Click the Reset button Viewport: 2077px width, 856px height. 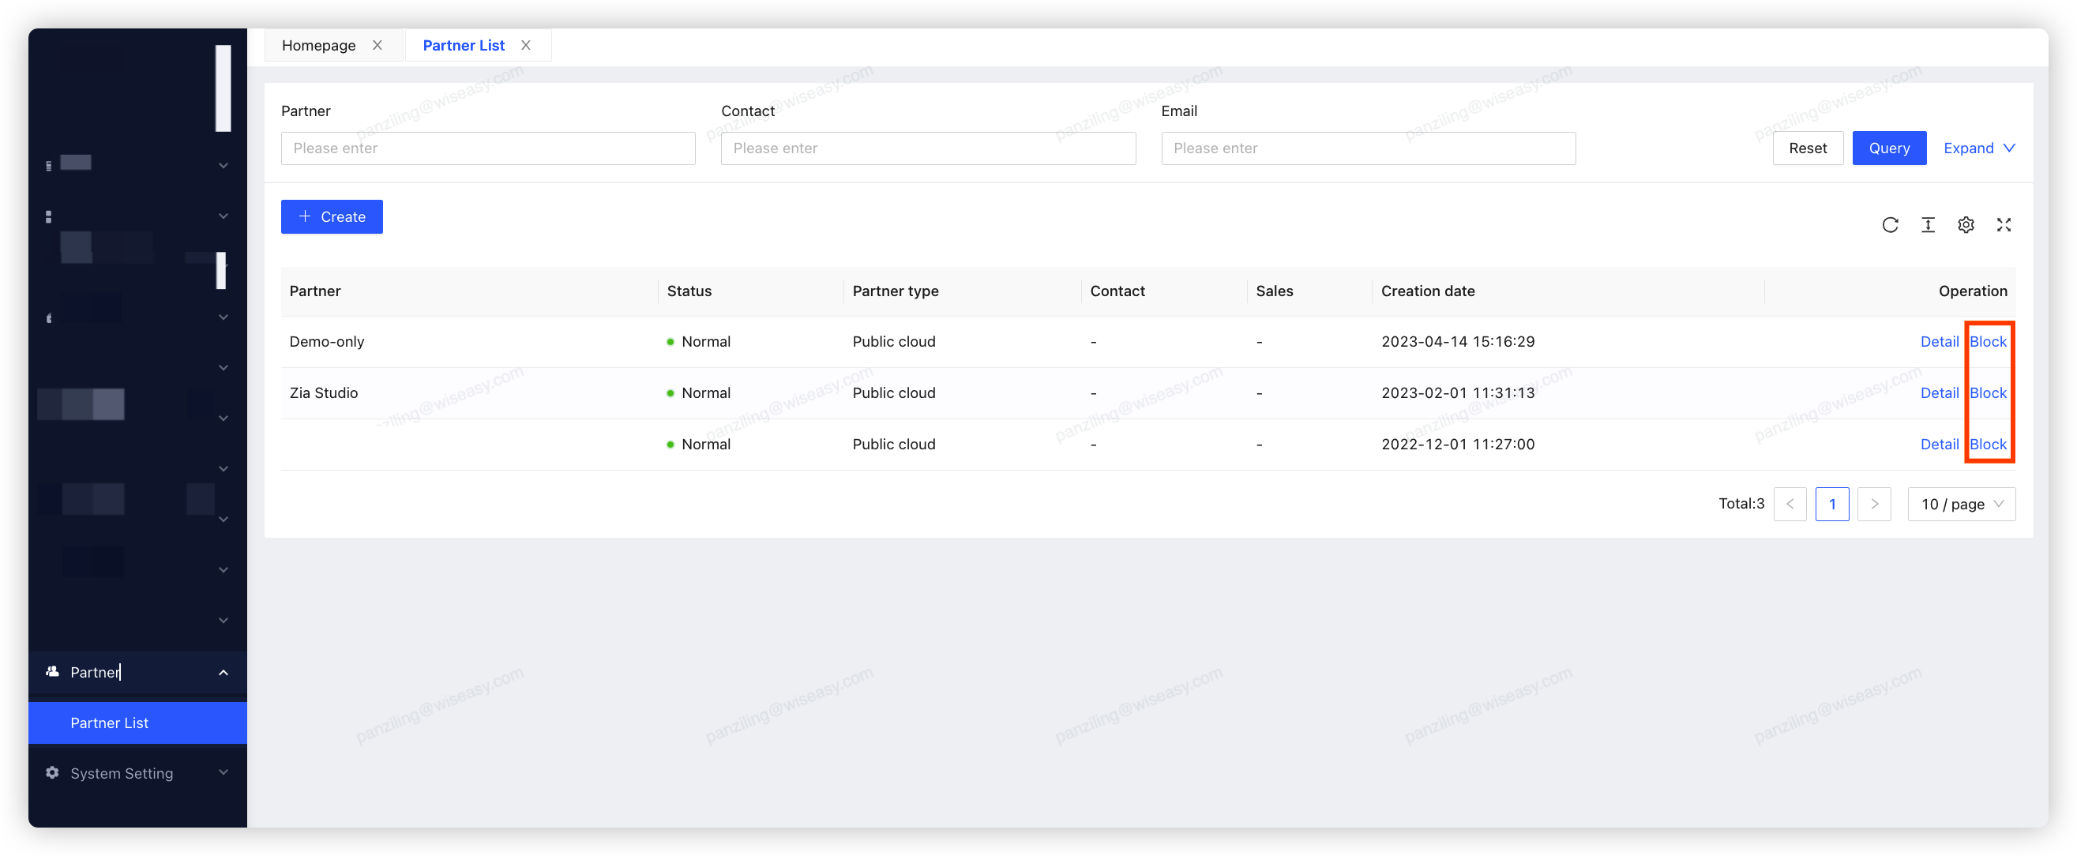tap(1807, 148)
